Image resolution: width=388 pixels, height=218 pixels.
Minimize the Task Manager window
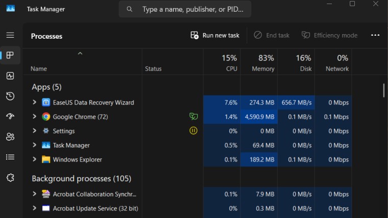coord(329,4)
